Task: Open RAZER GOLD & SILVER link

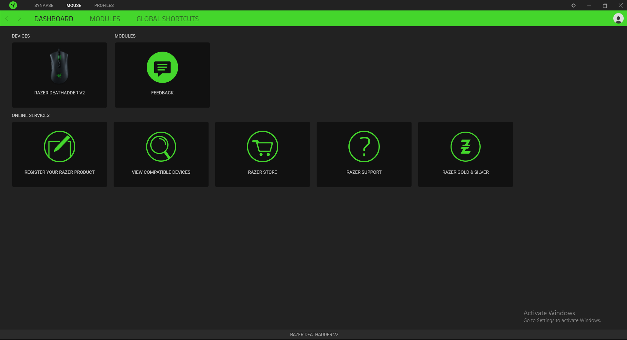Action: (466, 172)
